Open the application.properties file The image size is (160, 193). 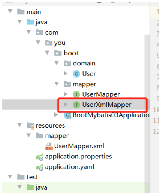78,157
